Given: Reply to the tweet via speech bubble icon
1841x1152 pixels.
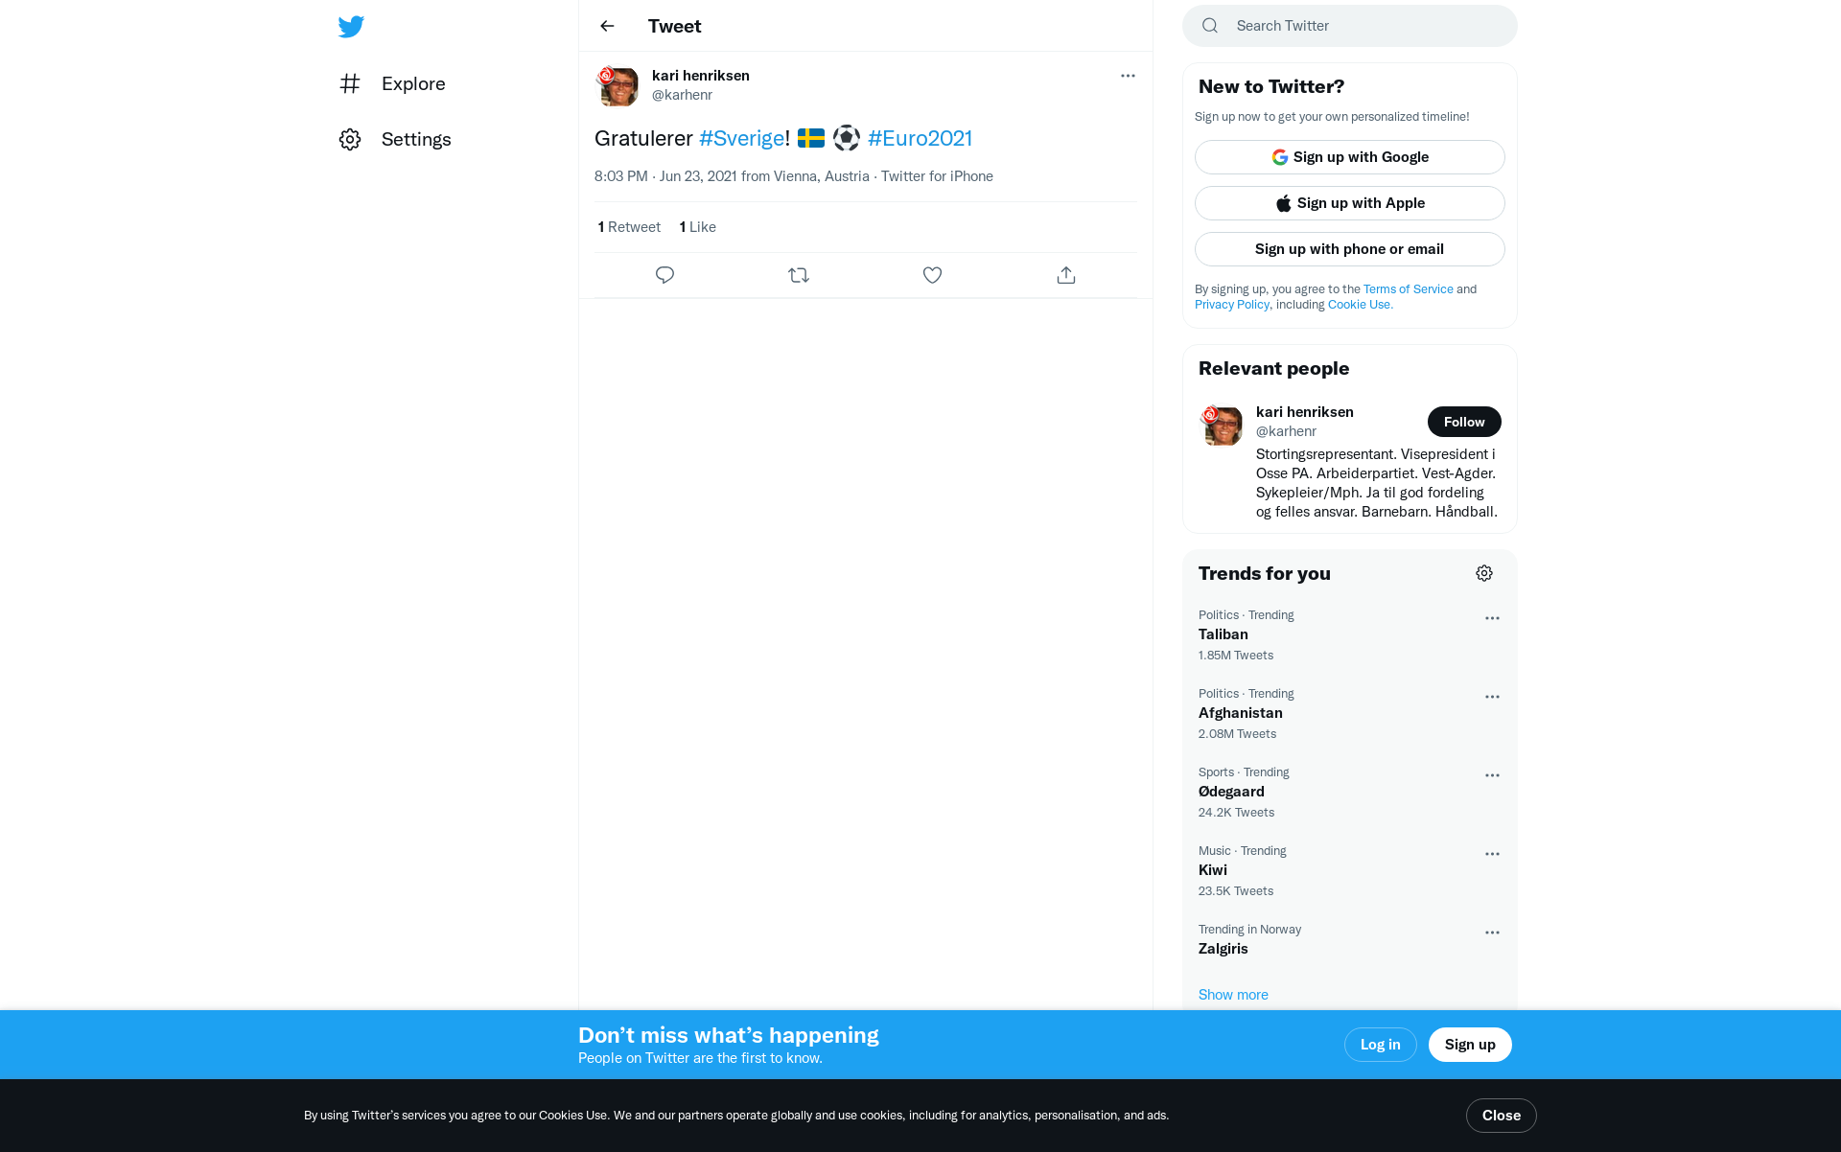Looking at the screenshot, I should pos(664,275).
